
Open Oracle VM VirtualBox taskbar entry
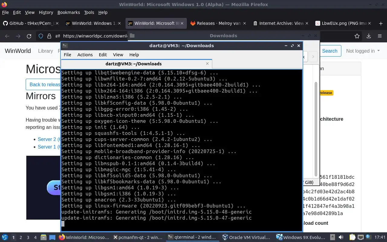pos(246,237)
